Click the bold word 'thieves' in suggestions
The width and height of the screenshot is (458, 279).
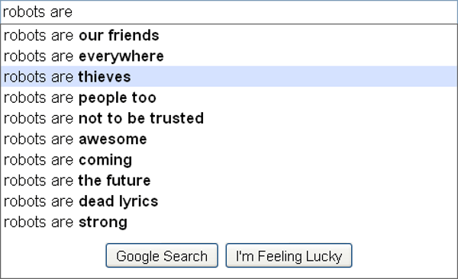[105, 77]
